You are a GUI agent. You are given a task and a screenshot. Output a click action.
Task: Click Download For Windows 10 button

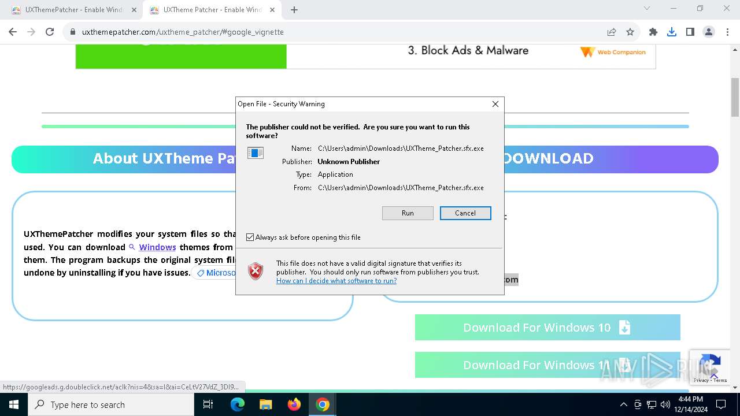point(547,328)
